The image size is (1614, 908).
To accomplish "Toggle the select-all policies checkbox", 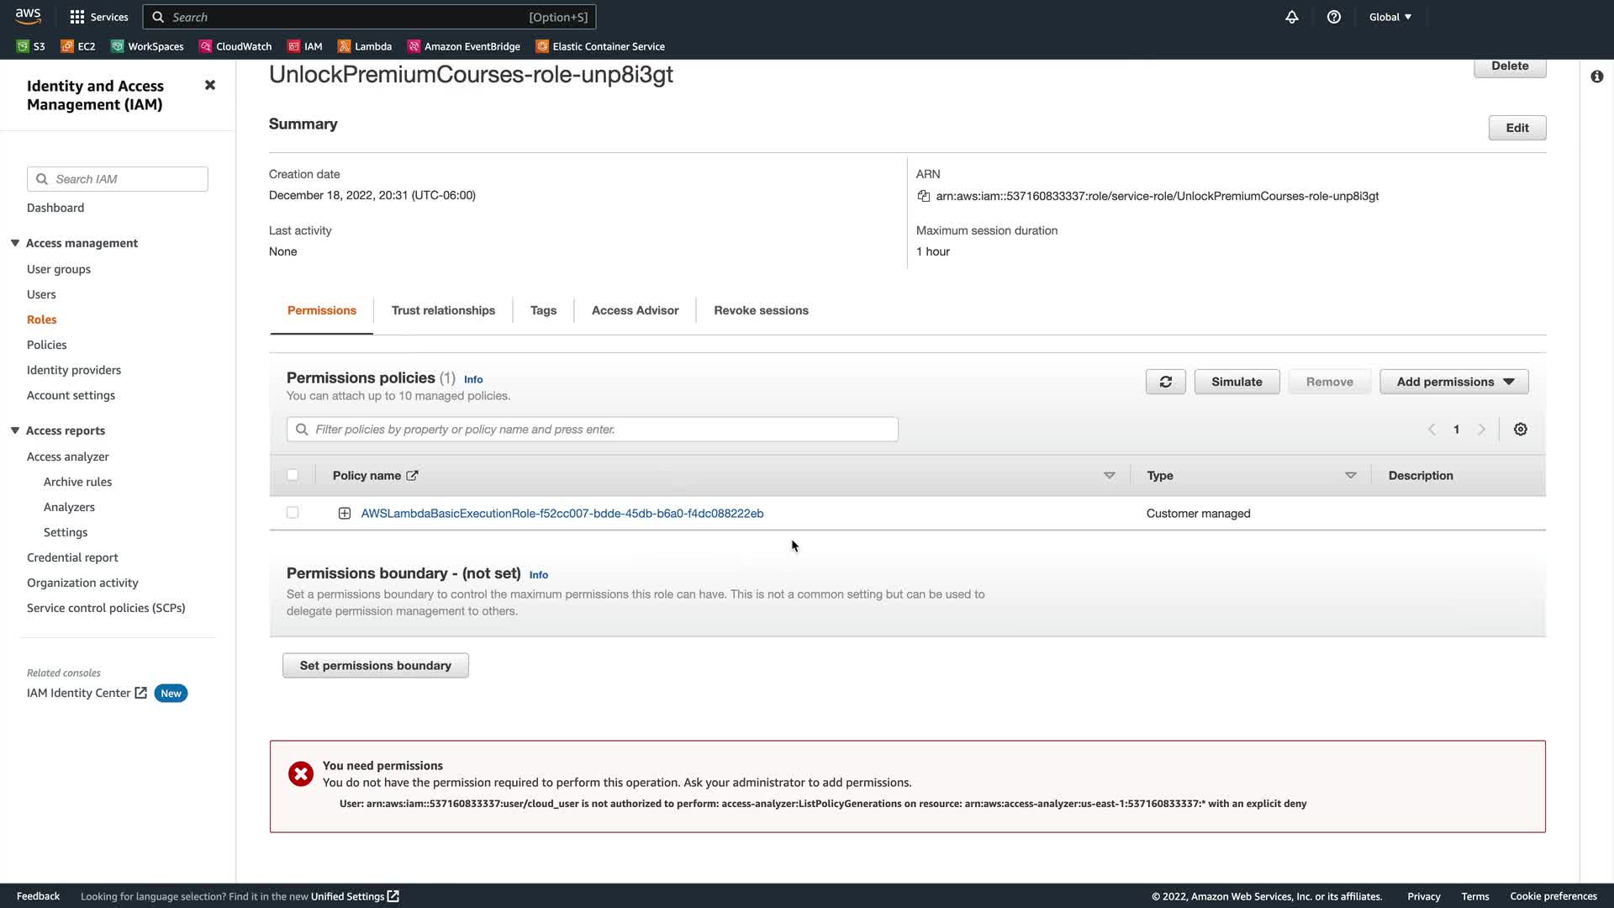I will click(x=293, y=475).
